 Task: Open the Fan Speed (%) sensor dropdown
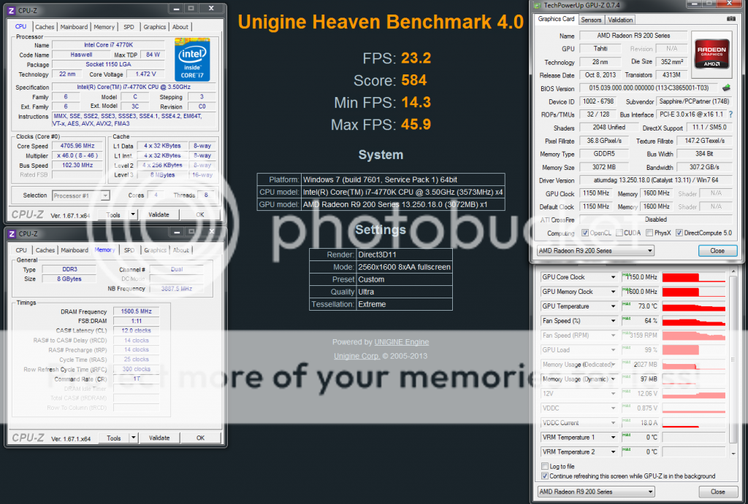coord(613,321)
